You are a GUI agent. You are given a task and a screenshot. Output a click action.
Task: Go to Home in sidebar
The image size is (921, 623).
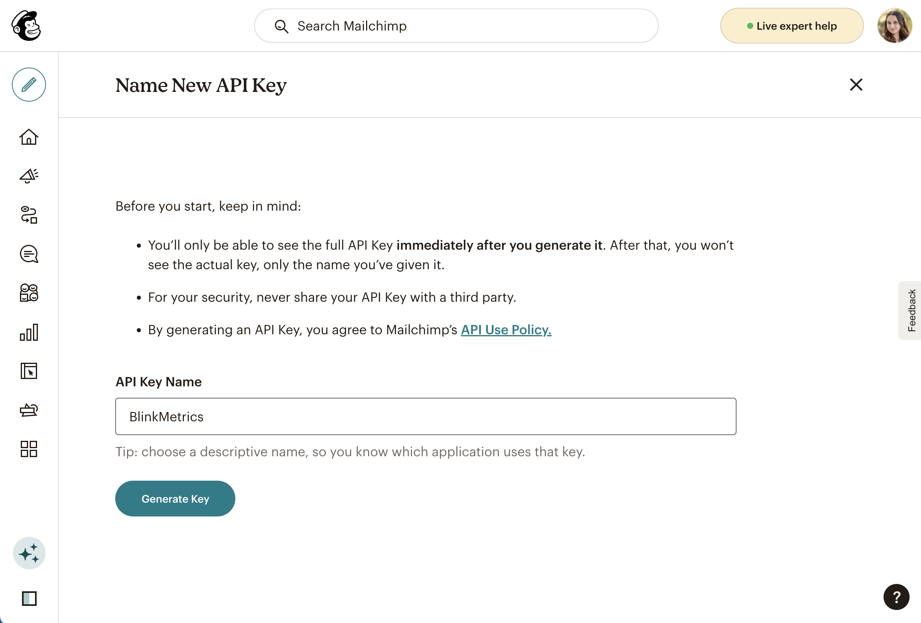pos(29,137)
